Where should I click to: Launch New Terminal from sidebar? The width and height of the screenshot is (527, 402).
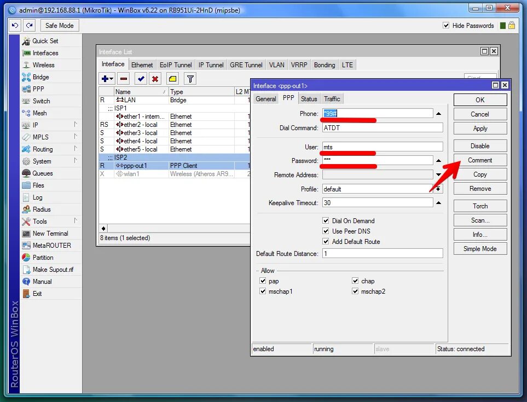coord(50,234)
